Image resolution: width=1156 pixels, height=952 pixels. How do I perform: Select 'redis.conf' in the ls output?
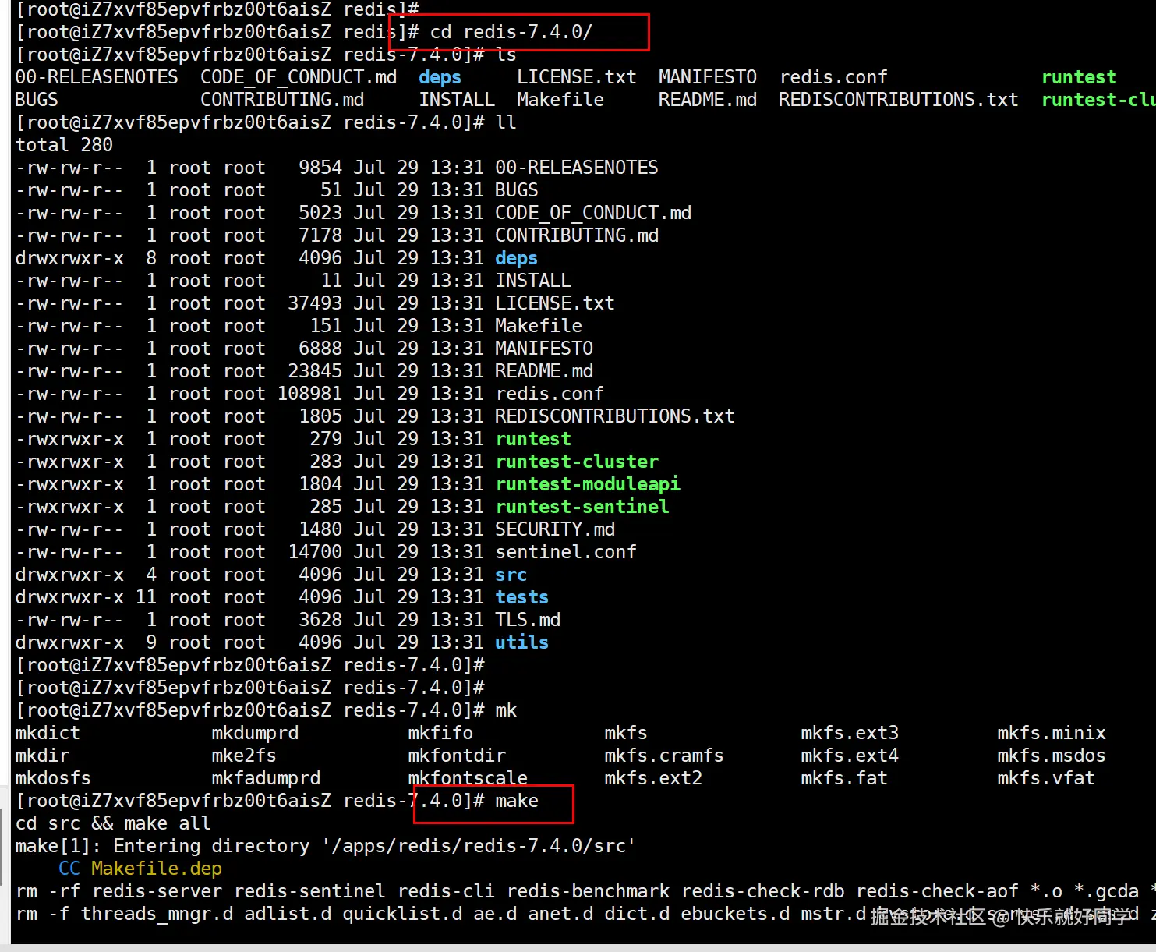[833, 77]
